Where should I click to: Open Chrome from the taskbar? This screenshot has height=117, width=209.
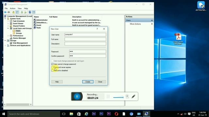click(x=131, y=114)
